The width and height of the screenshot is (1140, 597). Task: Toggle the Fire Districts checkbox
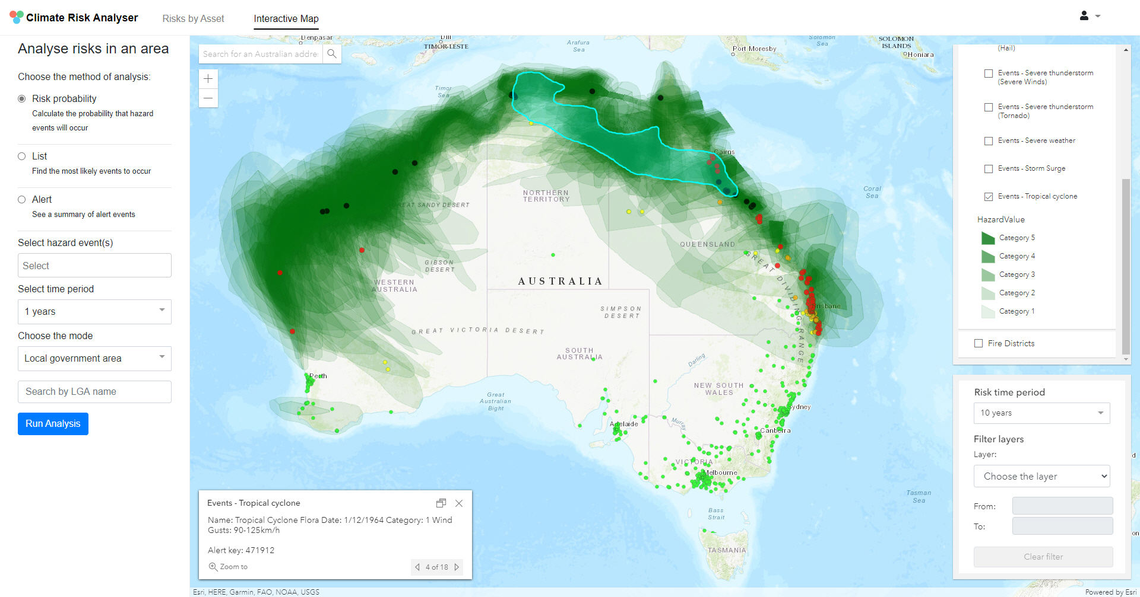(x=978, y=343)
